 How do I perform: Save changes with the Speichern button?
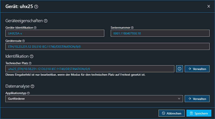point(199,113)
